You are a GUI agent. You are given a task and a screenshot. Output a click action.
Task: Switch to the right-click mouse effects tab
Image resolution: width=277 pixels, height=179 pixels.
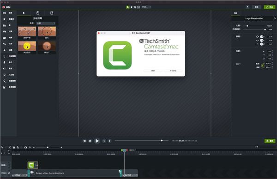(x=51, y=13)
